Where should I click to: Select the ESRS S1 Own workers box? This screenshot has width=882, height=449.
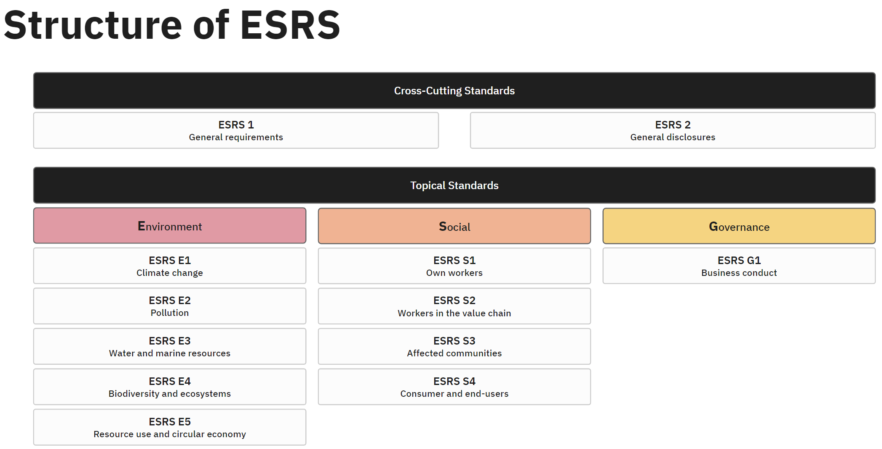[454, 266]
